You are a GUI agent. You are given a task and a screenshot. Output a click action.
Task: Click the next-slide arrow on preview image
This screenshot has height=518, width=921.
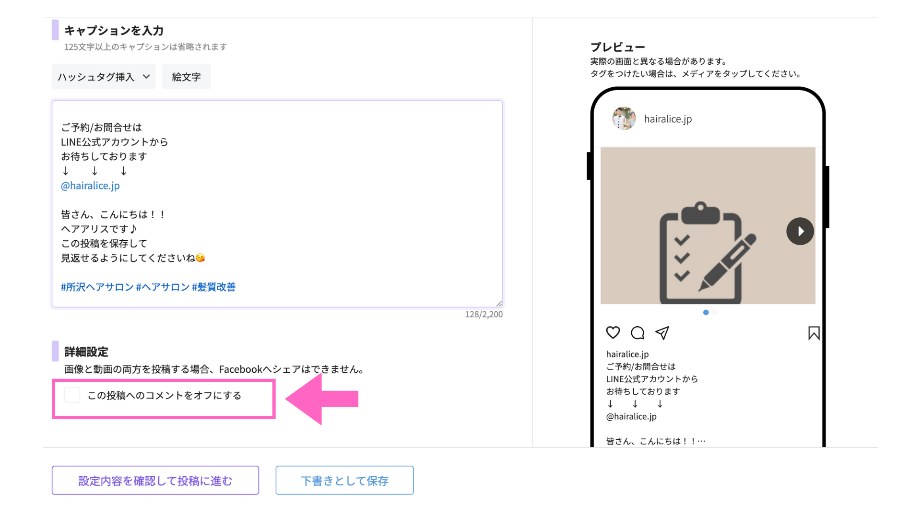click(x=800, y=231)
